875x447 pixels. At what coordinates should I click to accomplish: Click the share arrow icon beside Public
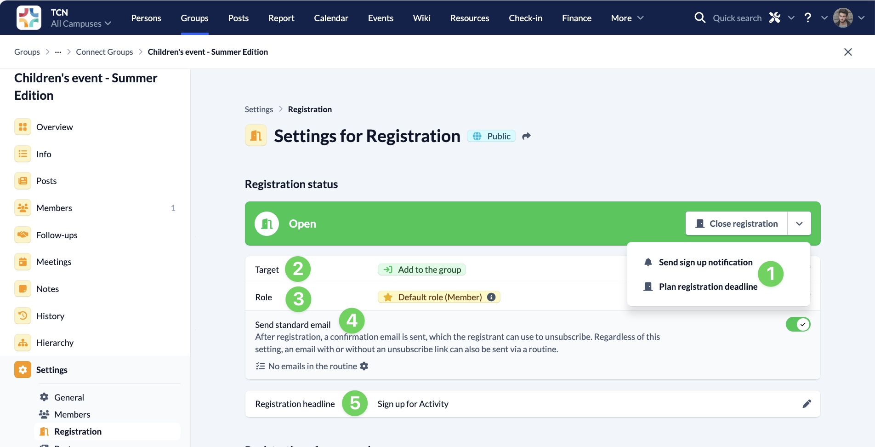tap(527, 136)
